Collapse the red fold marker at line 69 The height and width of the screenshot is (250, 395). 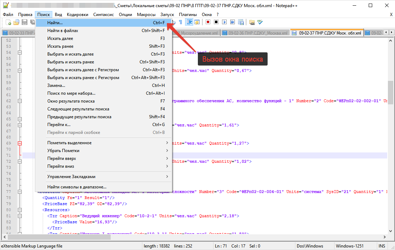click(20, 143)
